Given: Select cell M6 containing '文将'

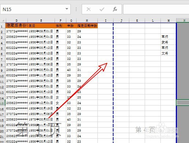Looking at the screenshot, I should pyautogui.click(x=168, y=53).
